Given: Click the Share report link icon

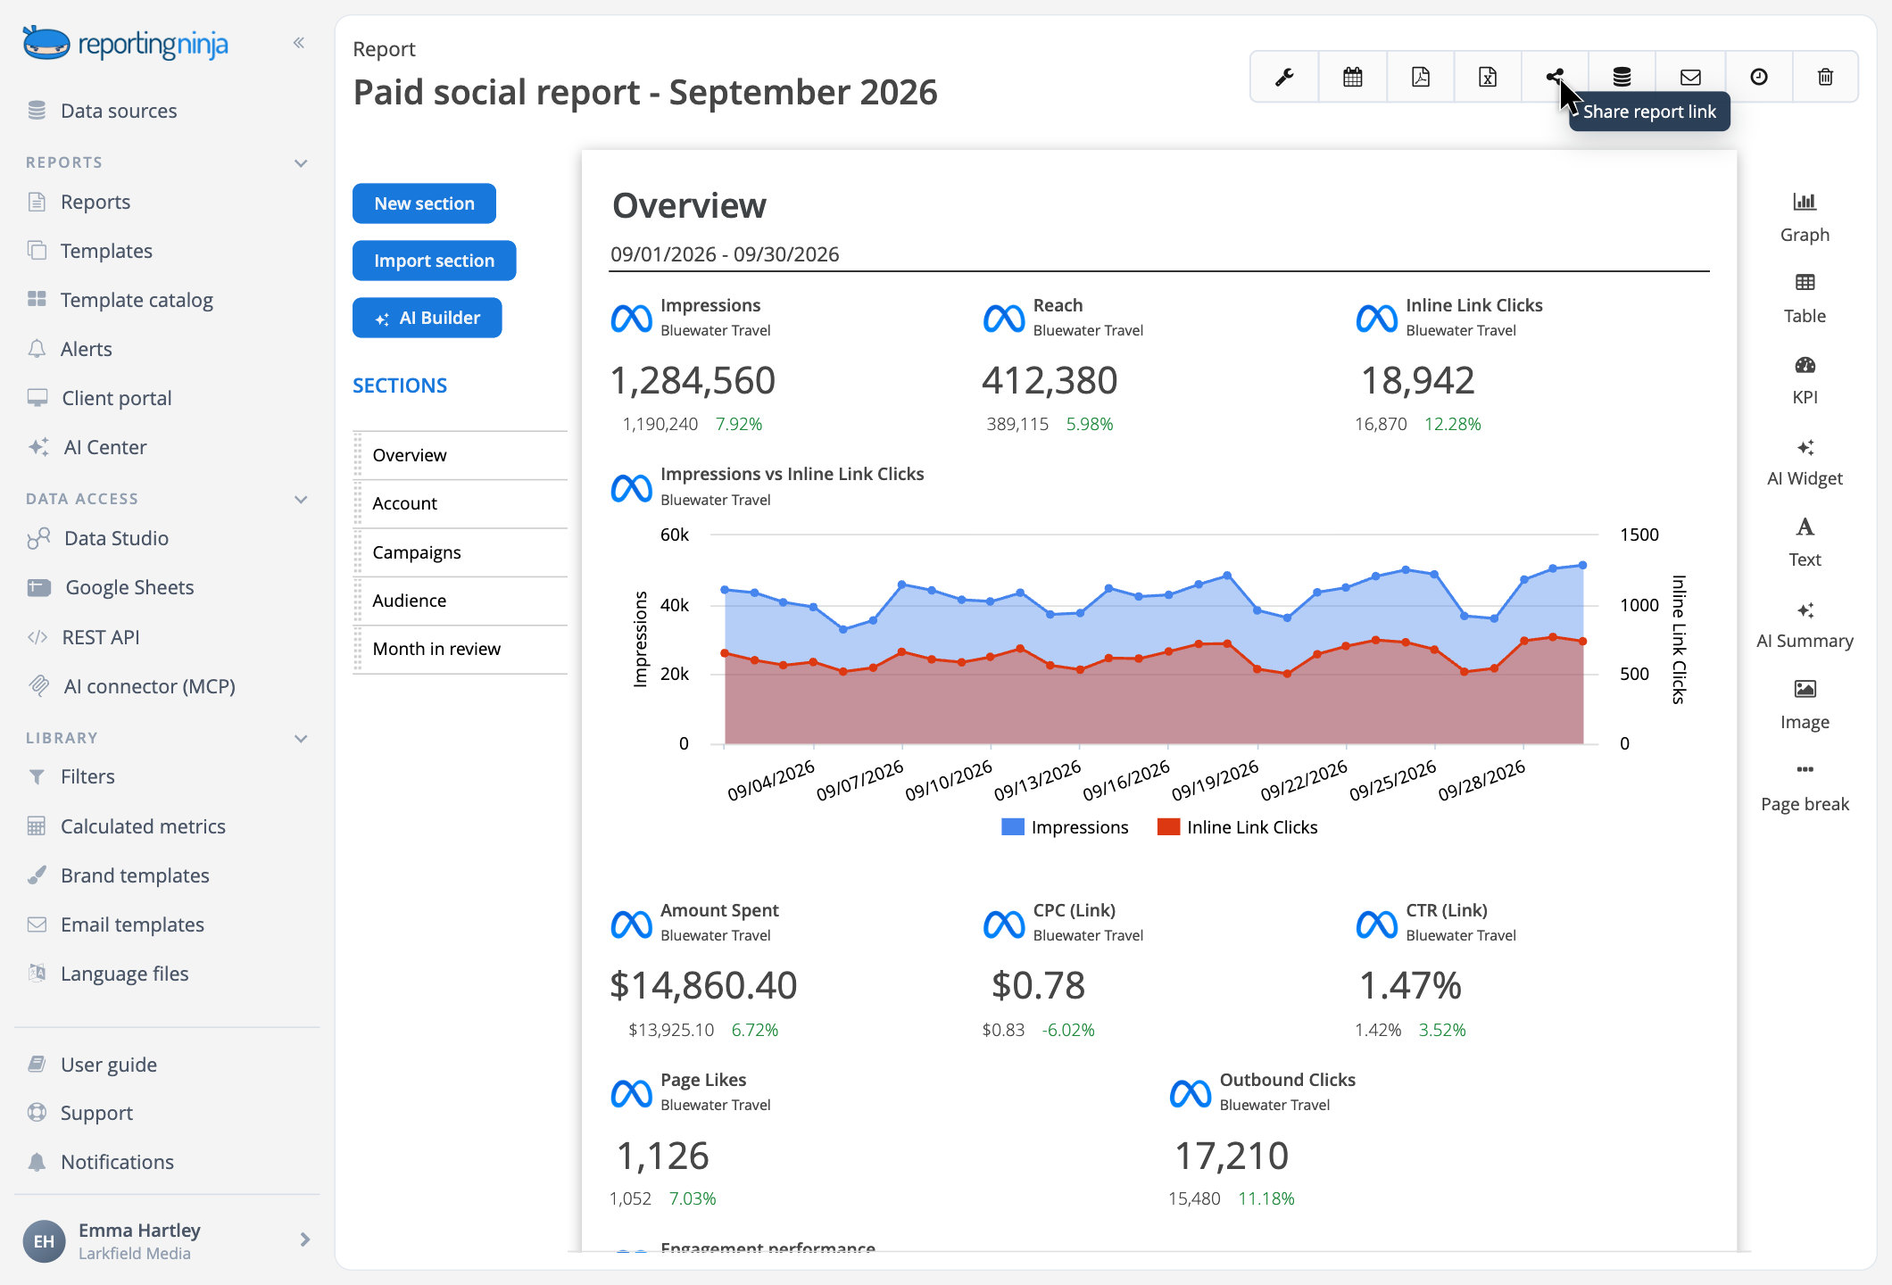Looking at the screenshot, I should 1556,78.
